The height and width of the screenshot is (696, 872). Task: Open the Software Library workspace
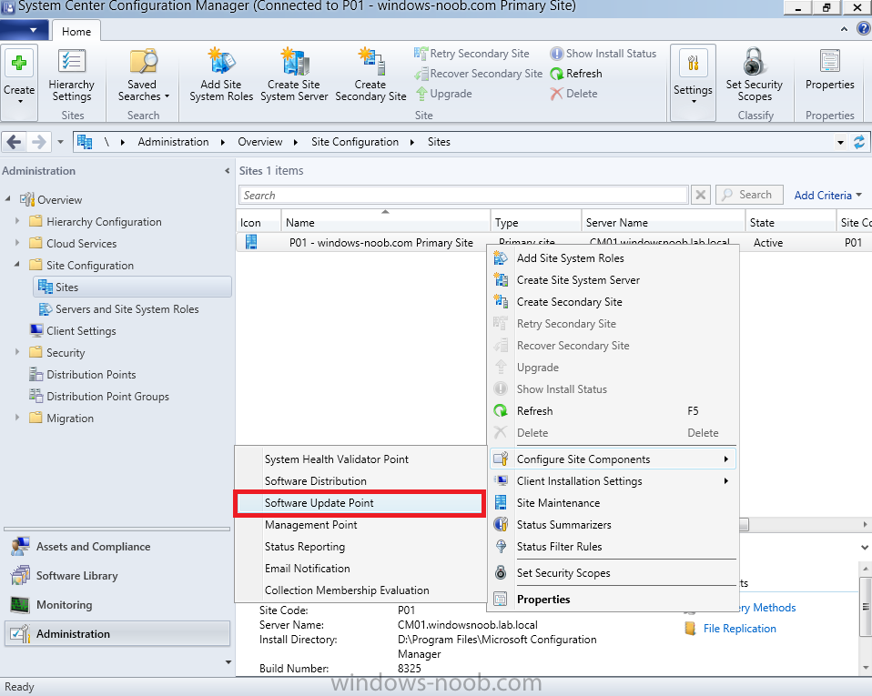[117, 576]
